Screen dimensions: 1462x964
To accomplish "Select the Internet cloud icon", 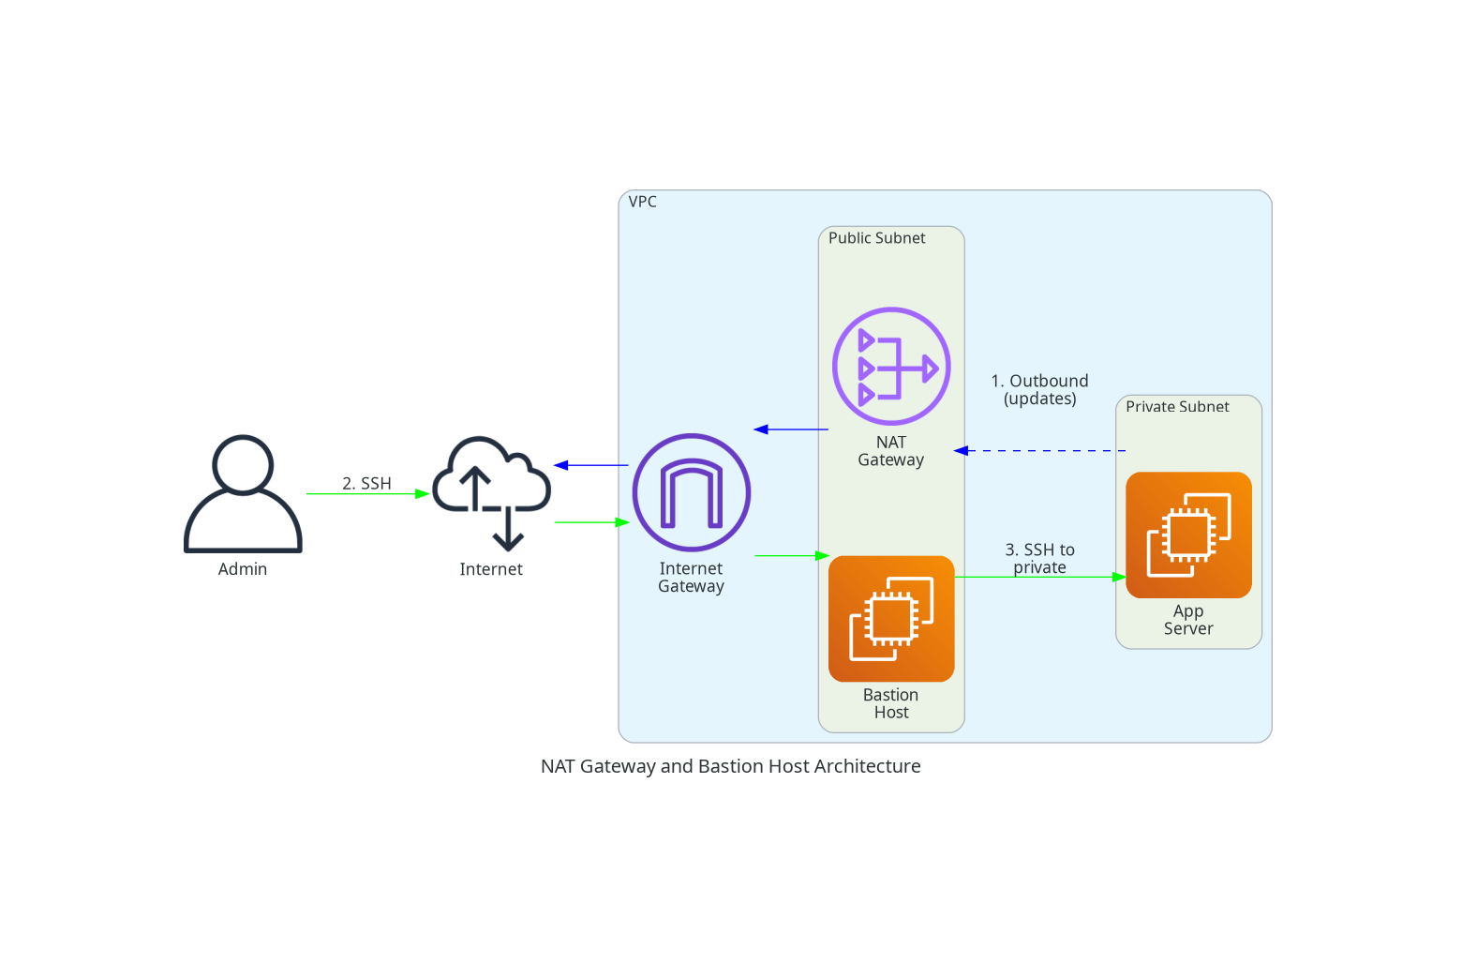I will [x=491, y=493].
